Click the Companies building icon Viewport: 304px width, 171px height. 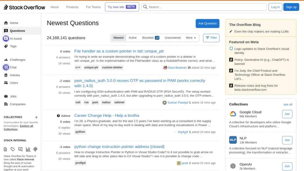click(x=6, y=104)
